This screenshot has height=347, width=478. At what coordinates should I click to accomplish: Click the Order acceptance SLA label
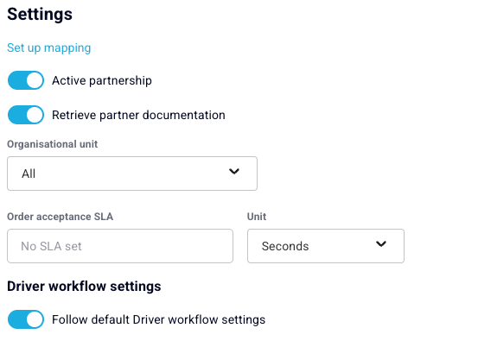tap(60, 217)
